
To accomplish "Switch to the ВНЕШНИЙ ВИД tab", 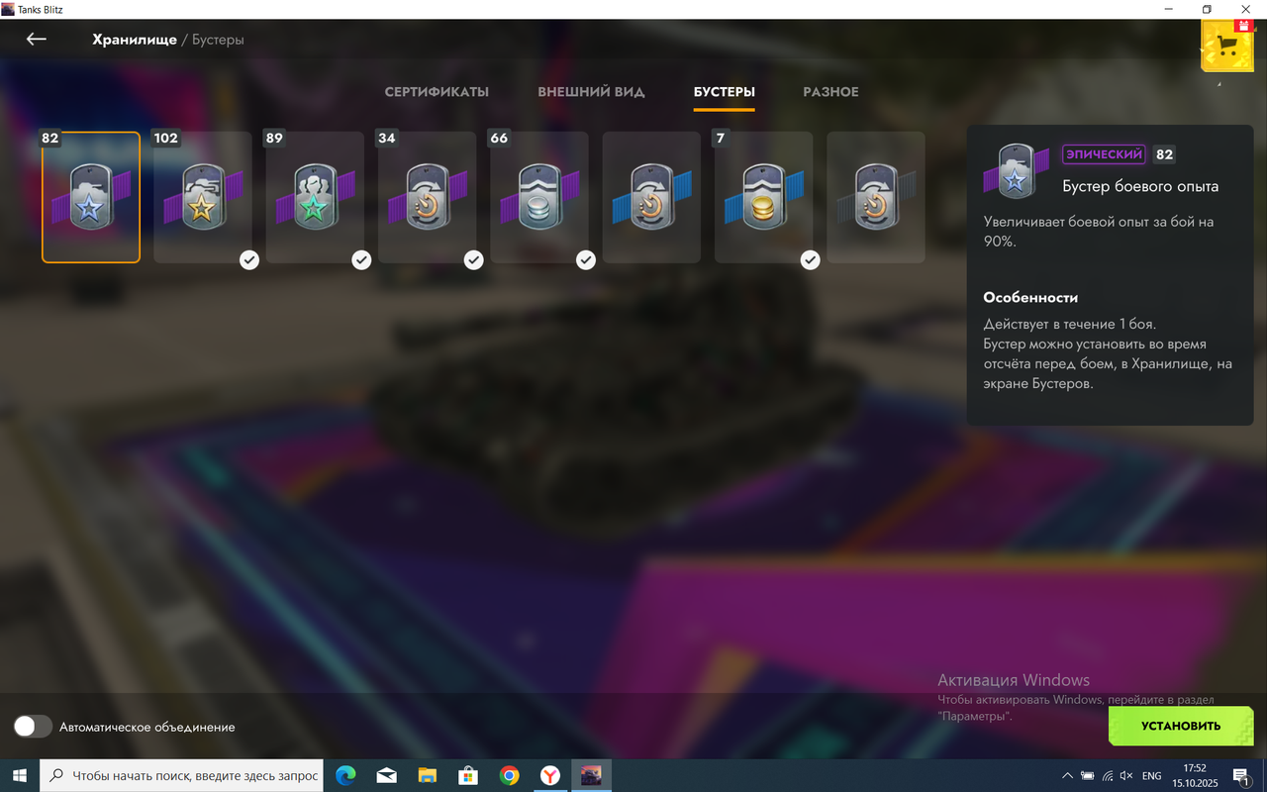I will point(591,92).
